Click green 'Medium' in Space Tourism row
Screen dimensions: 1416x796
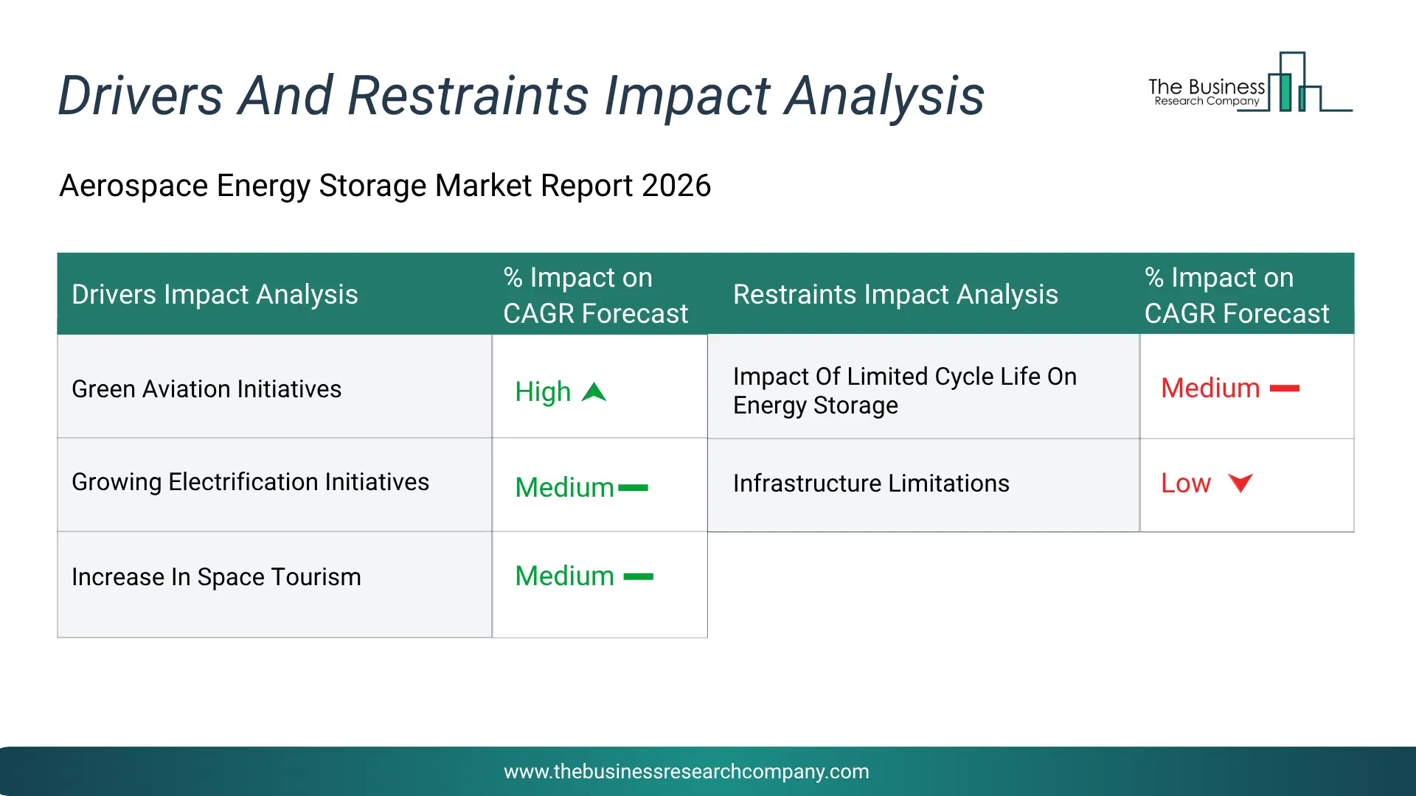pos(564,576)
